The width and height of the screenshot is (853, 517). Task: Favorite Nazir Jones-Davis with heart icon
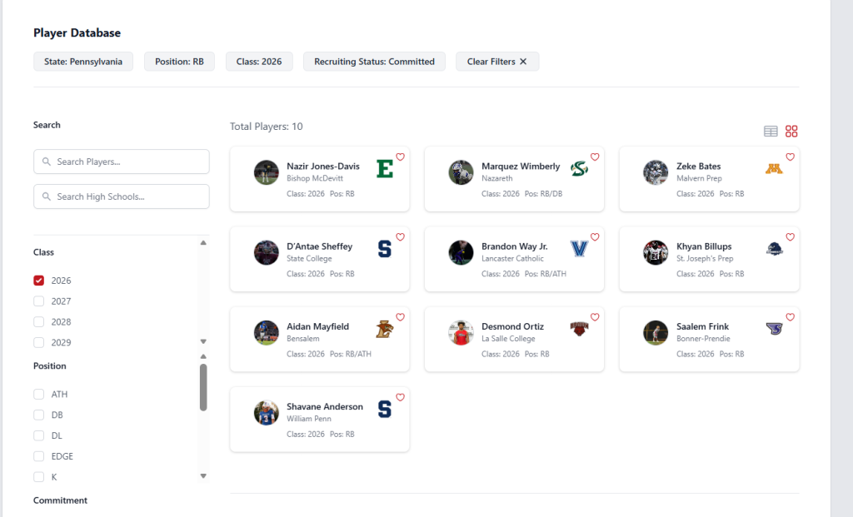point(400,157)
